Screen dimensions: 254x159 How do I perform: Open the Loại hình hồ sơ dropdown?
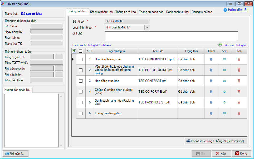147,27
